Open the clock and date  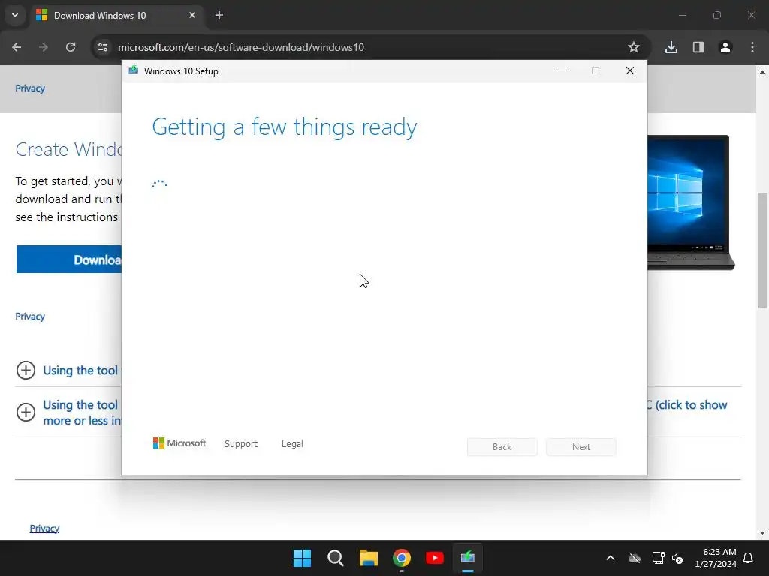[x=716, y=558]
